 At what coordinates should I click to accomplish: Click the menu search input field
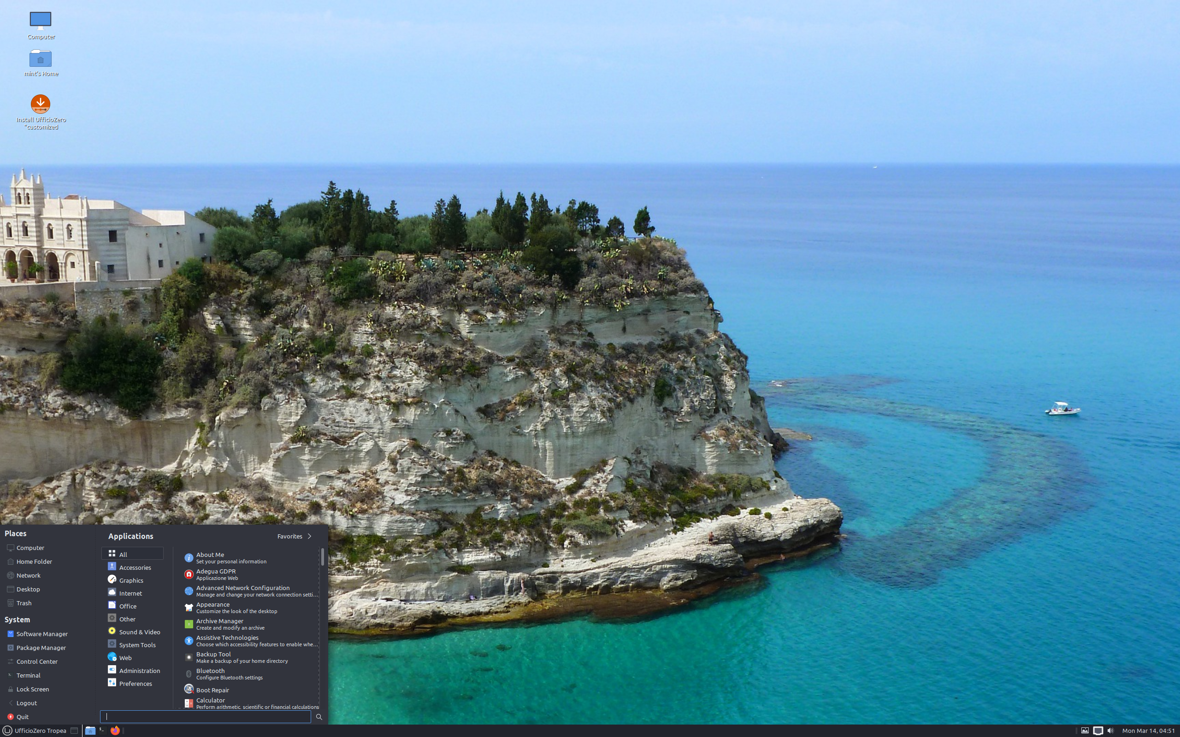click(x=205, y=717)
